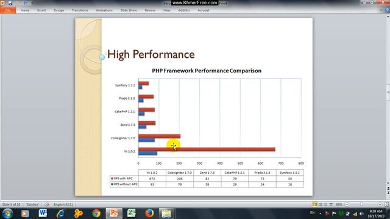The height and width of the screenshot is (219, 390).
Task: Click data table cell with value 206
Action: 180,178
